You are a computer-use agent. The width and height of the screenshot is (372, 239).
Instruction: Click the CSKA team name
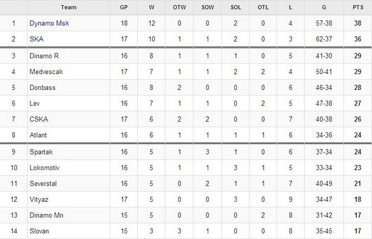point(38,119)
